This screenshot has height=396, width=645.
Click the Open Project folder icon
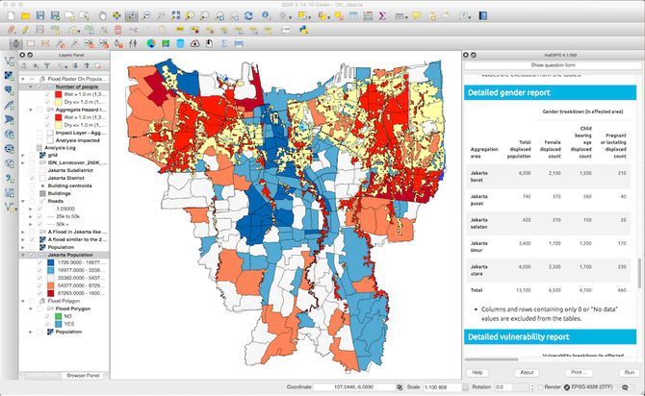tap(26, 17)
